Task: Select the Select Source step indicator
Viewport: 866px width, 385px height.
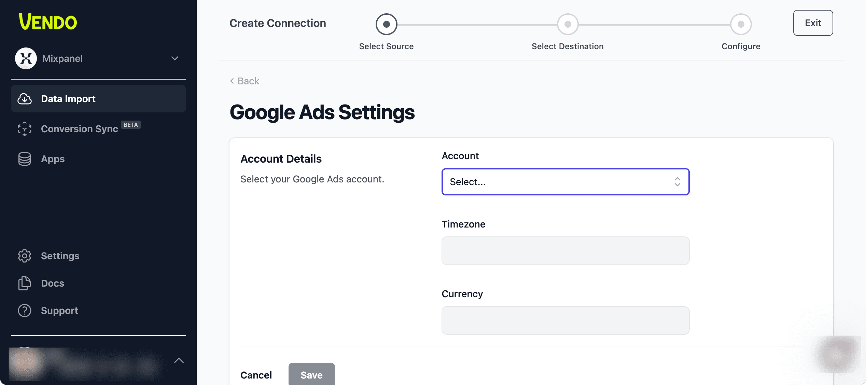Action: coord(386,24)
